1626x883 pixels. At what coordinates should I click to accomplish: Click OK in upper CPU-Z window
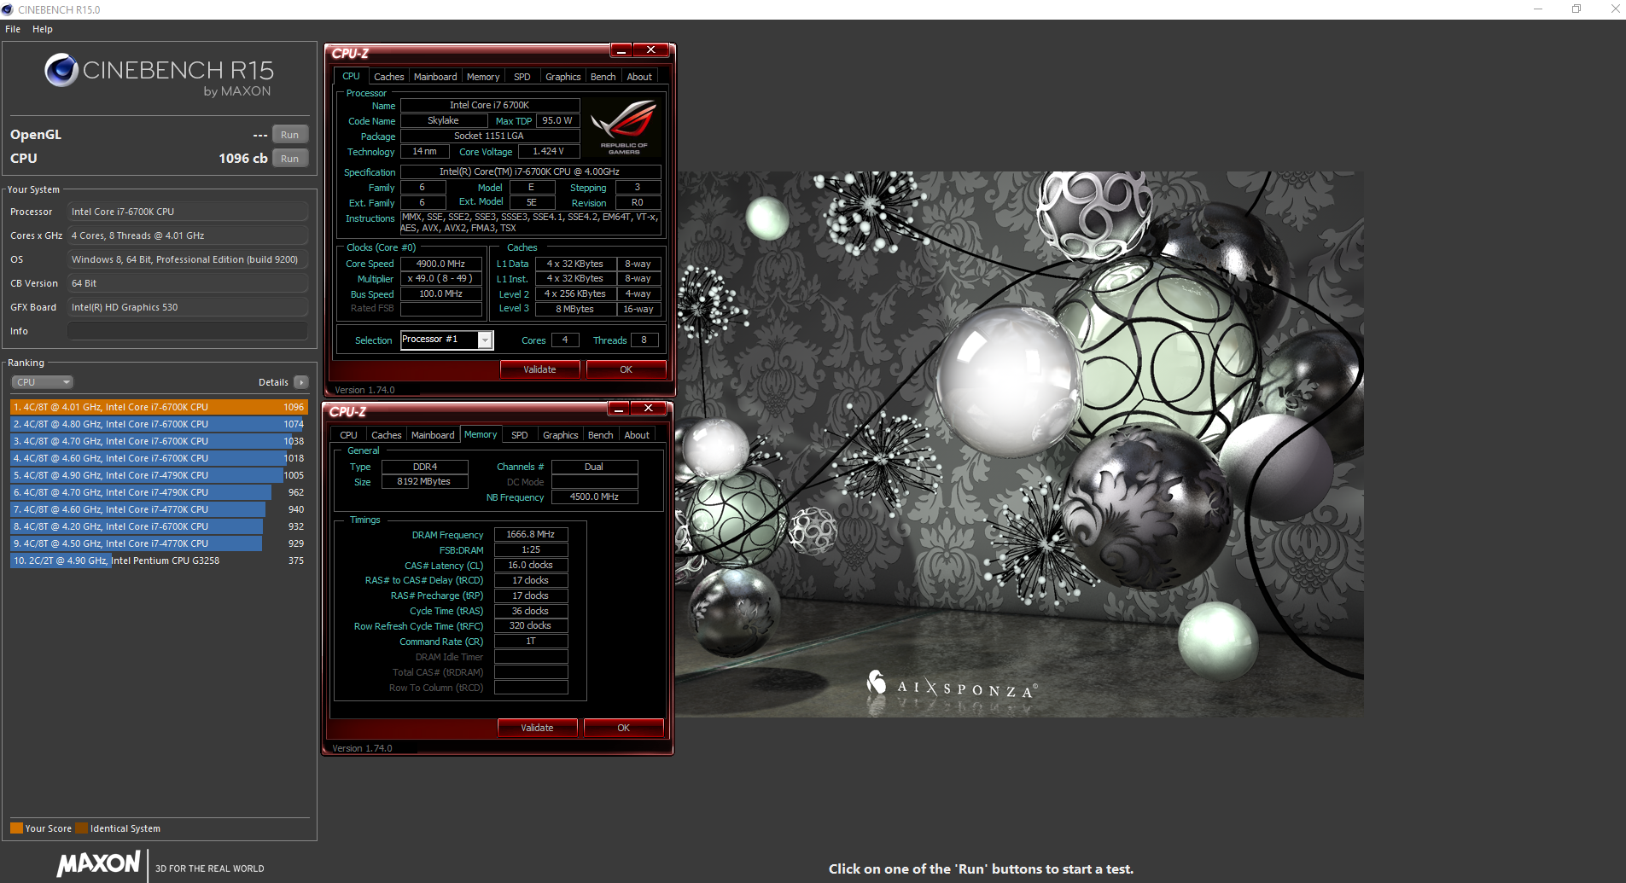coord(627,369)
